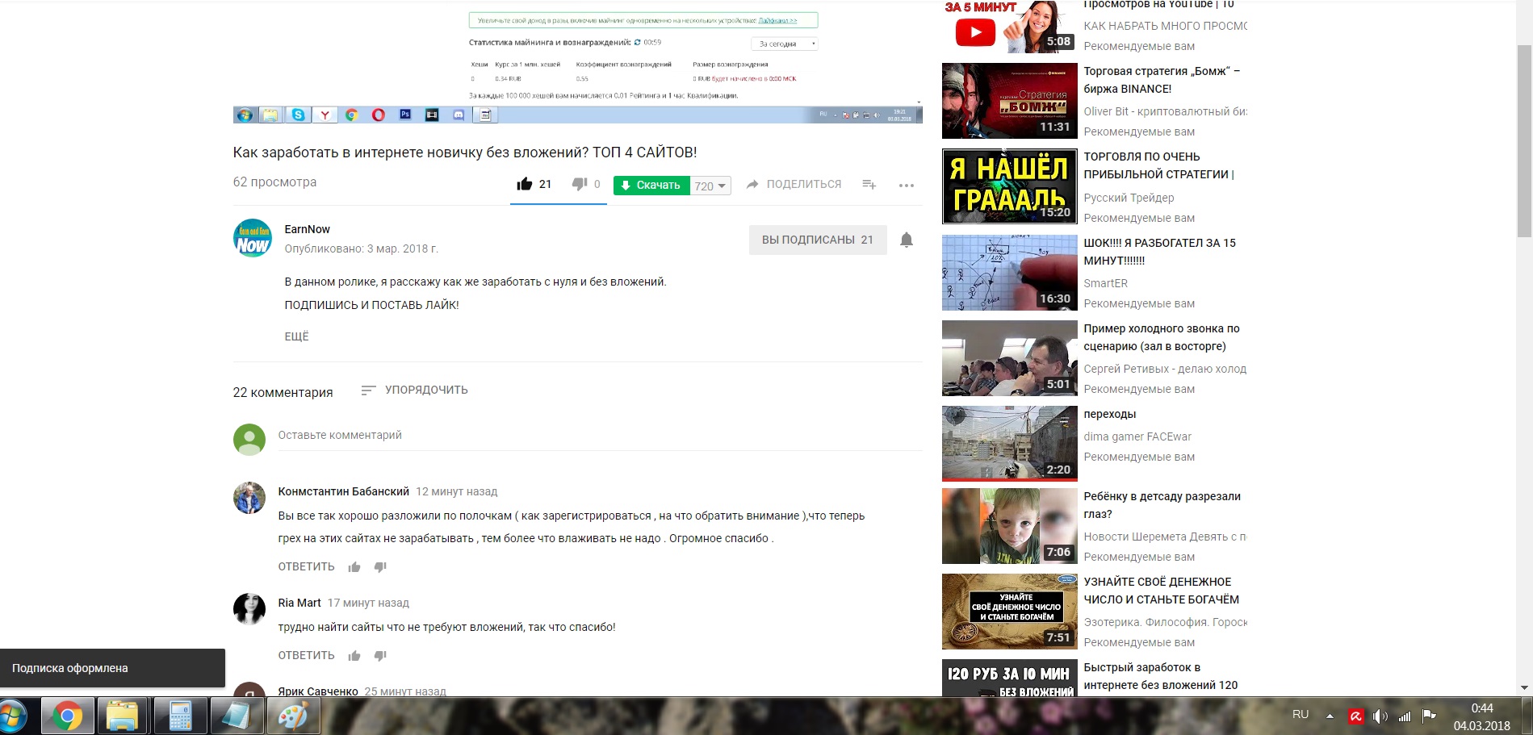Open the 16:30 hand-drawn diagram thumbnail
Screen dimensions: 1533x735
1010,273
